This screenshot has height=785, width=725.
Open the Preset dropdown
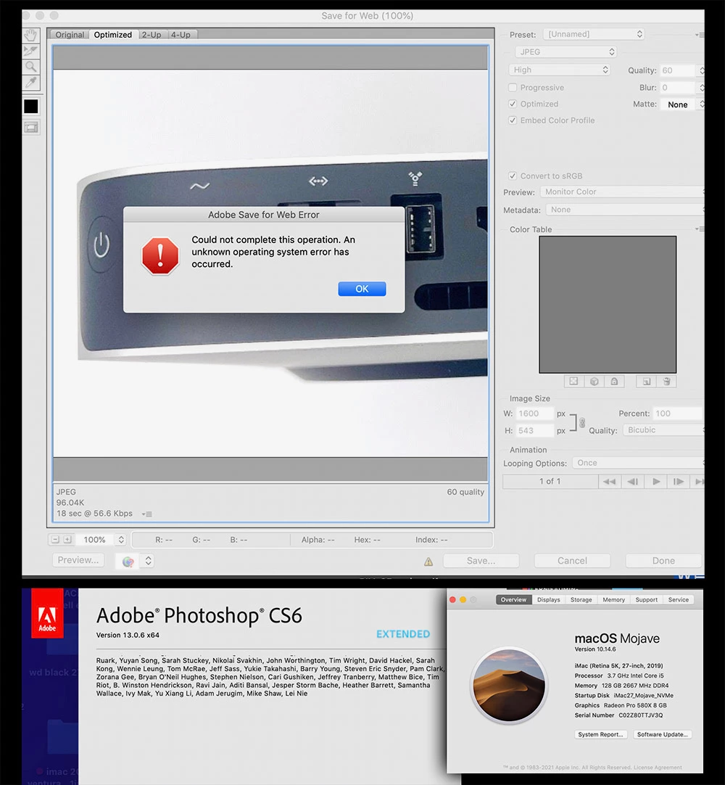[x=593, y=34]
